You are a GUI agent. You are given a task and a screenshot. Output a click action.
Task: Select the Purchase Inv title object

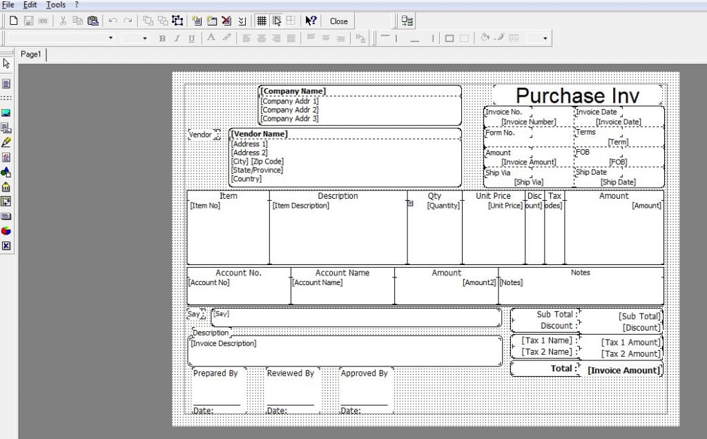click(578, 95)
